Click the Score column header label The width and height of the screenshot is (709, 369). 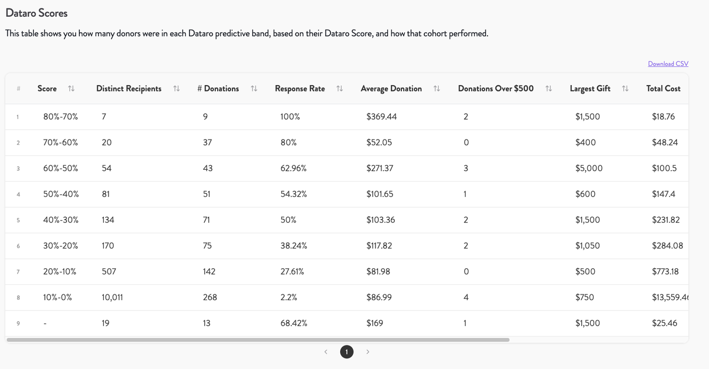pos(47,89)
